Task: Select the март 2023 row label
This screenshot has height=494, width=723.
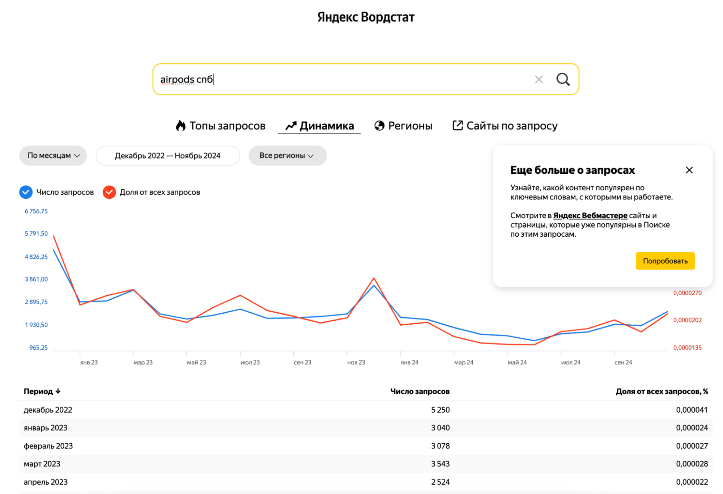Action: tap(42, 464)
